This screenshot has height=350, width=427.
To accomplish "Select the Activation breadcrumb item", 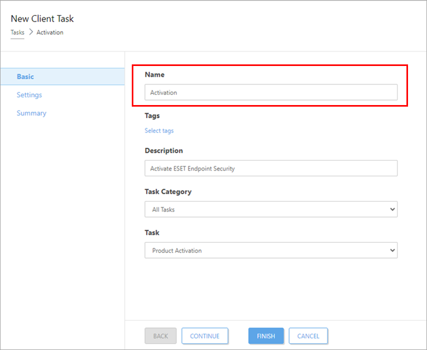I will (50, 32).
